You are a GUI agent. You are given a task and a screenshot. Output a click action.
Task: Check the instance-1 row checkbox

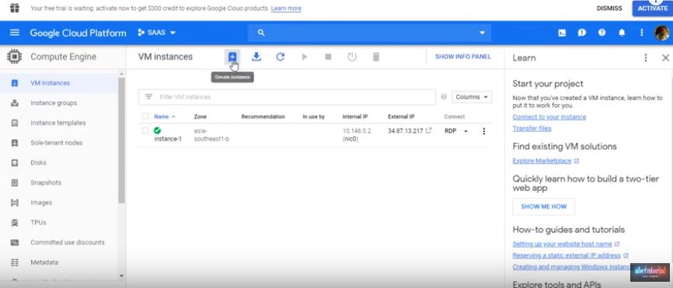point(145,130)
